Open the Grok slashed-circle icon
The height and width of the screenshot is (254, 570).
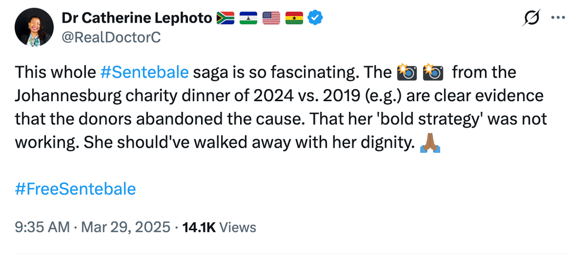tap(530, 18)
